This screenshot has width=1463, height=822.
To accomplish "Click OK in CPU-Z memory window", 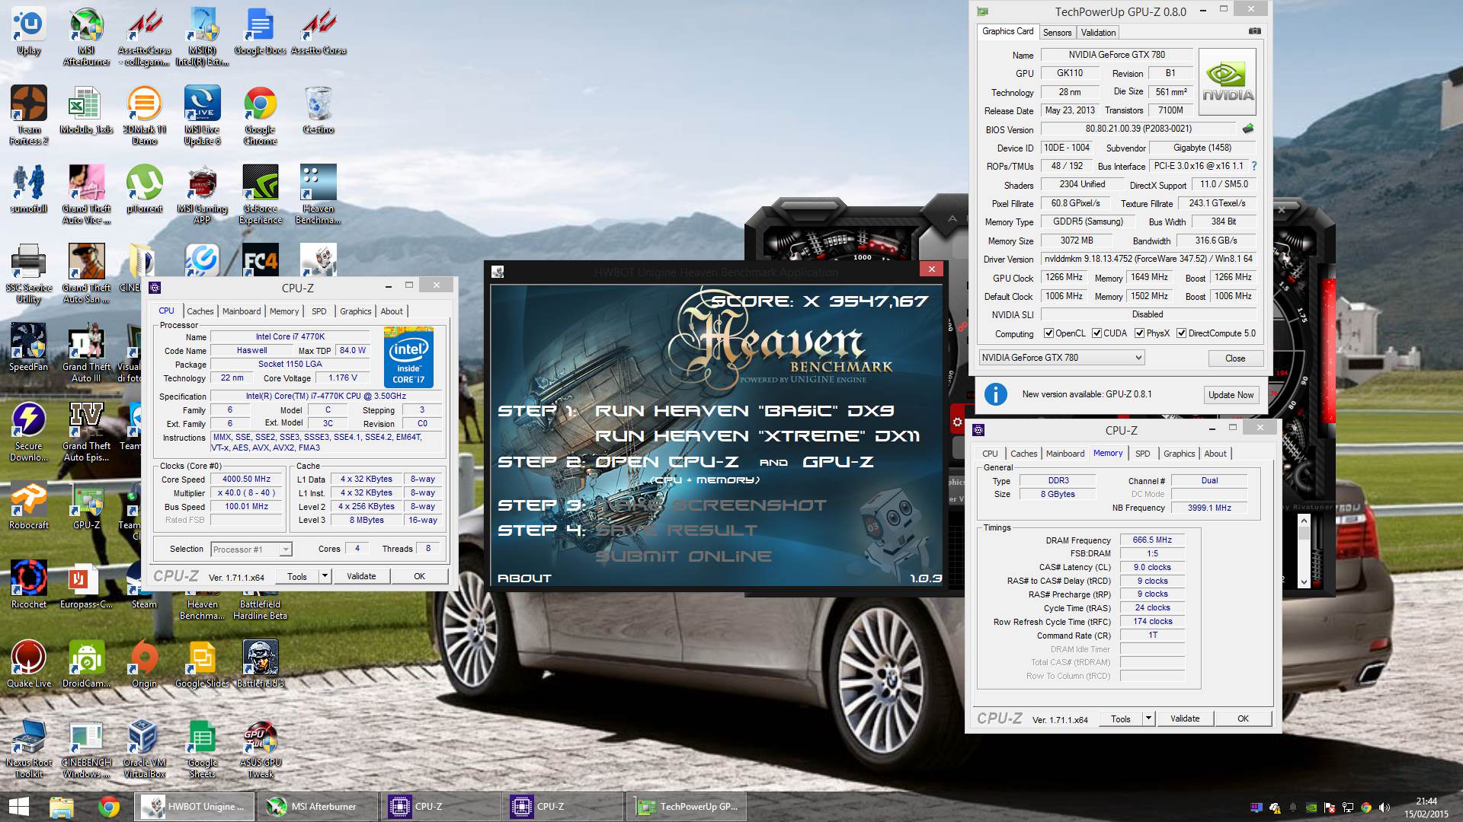I will pos(1243,718).
